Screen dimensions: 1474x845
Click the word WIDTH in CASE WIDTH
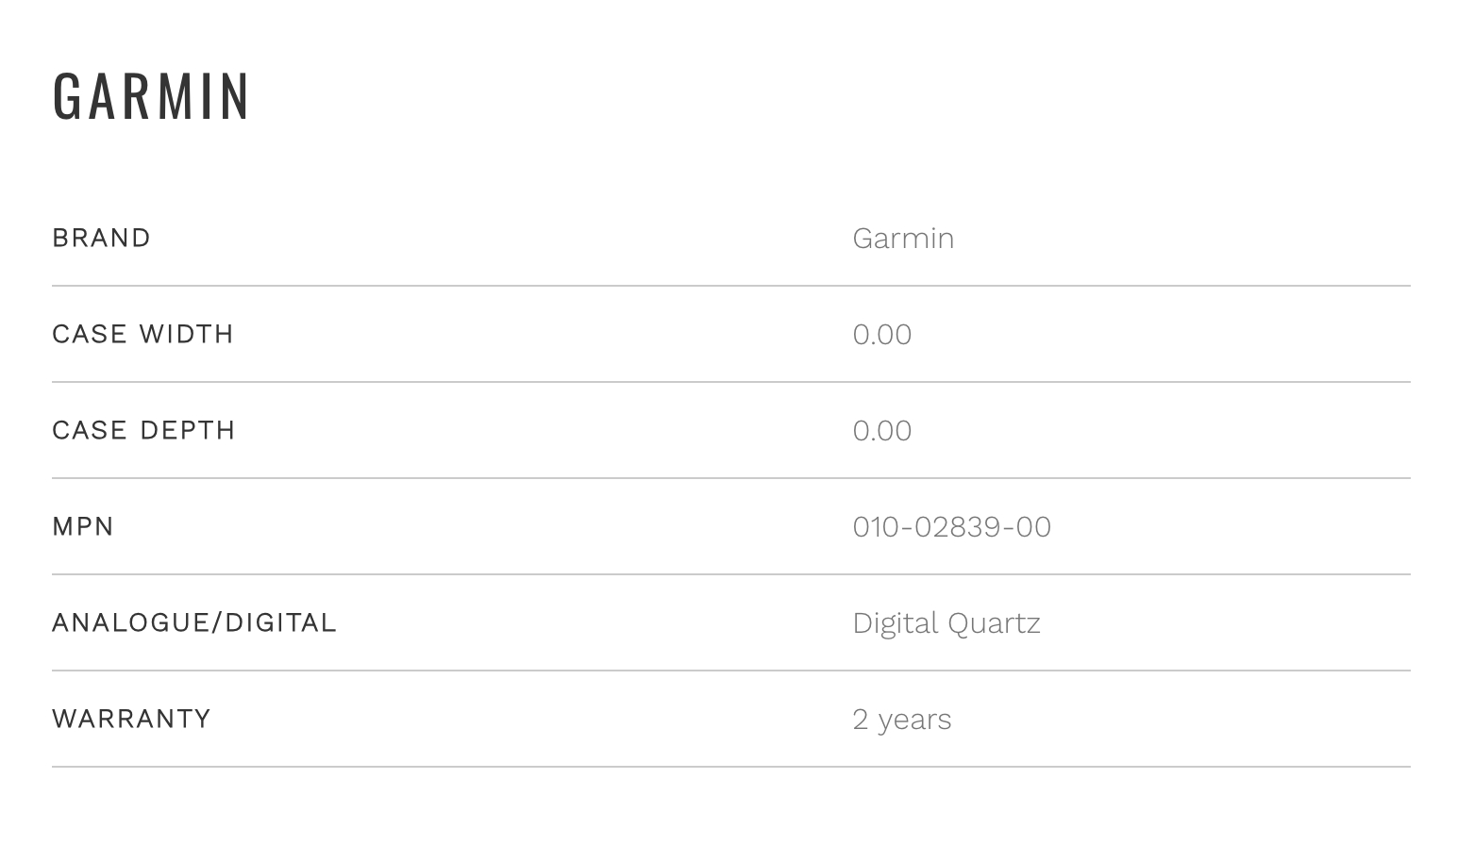tap(186, 334)
